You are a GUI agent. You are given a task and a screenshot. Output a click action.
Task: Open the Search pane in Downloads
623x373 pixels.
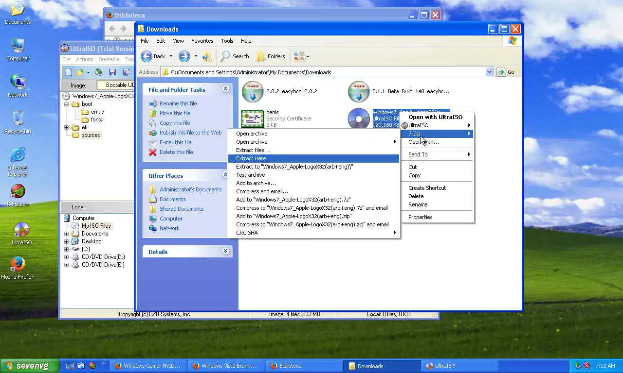point(235,56)
